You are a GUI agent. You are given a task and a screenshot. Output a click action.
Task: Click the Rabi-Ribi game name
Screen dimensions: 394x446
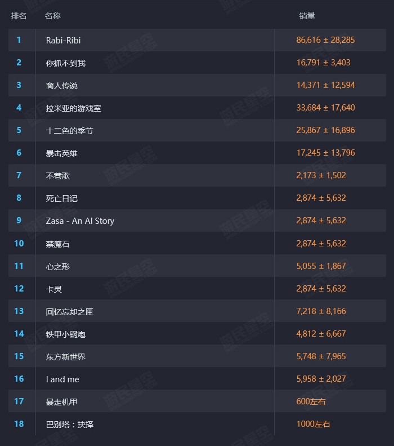pos(63,41)
